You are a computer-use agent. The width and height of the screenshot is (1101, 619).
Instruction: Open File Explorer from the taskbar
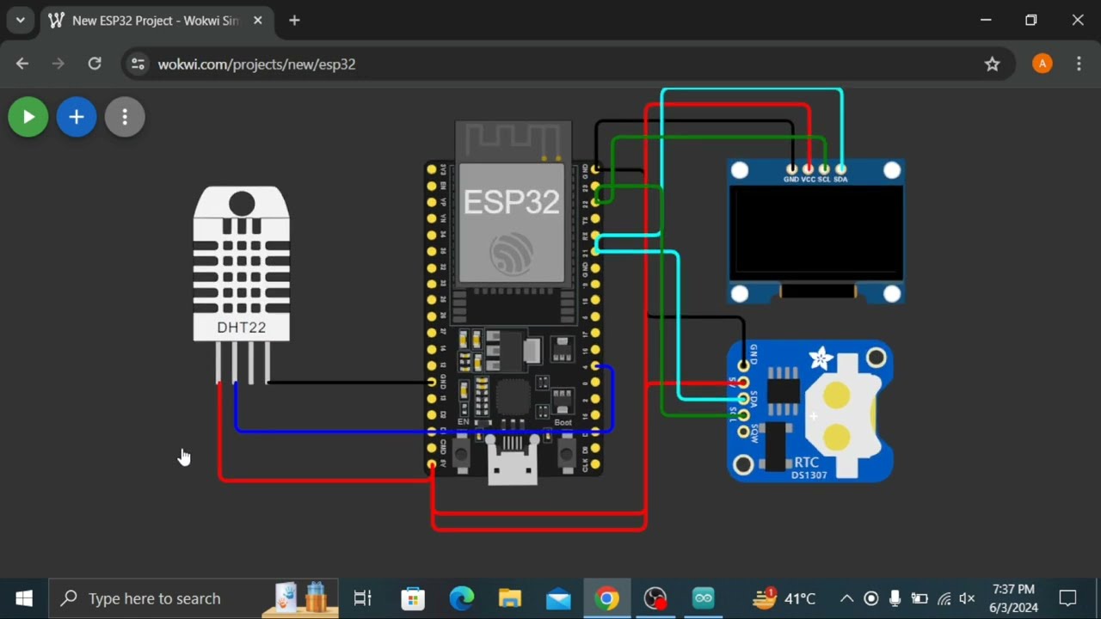[x=510, y=598]
